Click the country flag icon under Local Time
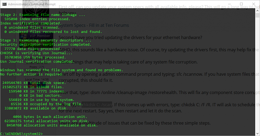 pyautogui.click(x=32, y=85)
